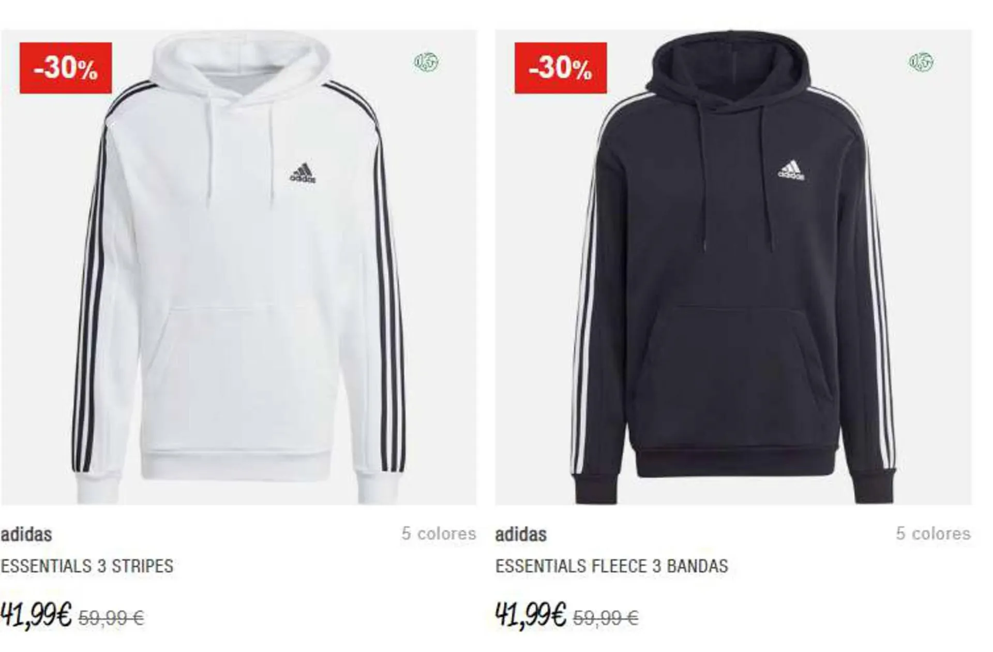Open the white Essentials 3 Stripes hoodie image

[x=238, y=267]
